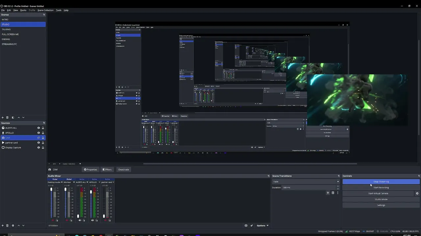Adjust the APOLLO volume fader
The image size is (421, 236).
[x=91, y=203]
